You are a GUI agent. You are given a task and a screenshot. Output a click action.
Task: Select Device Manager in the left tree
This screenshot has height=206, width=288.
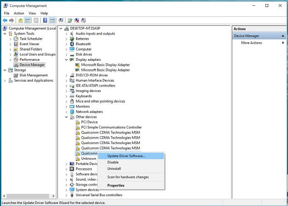32,65
